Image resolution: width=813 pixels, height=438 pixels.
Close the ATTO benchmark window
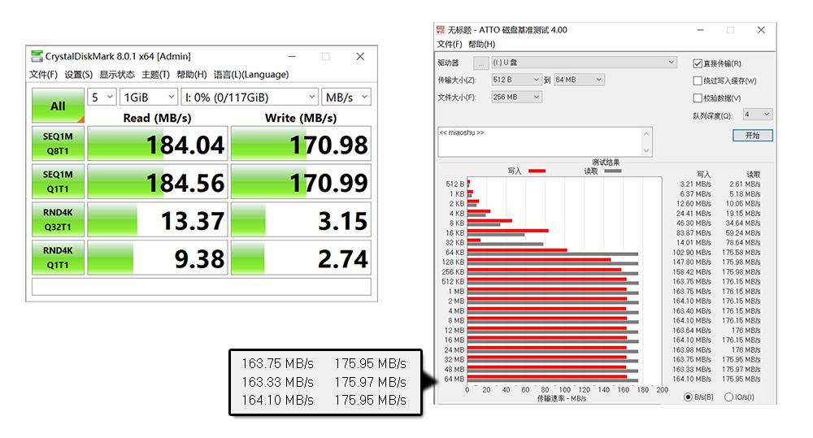click(761, 30)
